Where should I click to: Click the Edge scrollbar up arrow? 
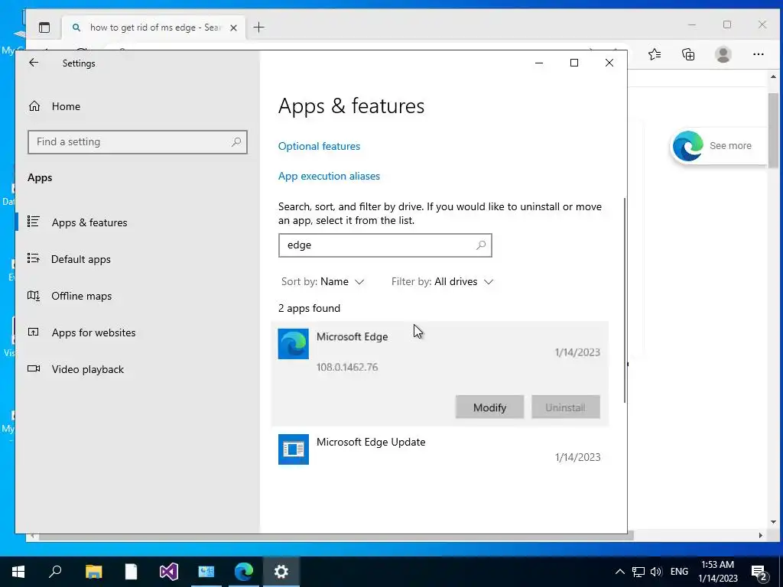pos(773,77)
